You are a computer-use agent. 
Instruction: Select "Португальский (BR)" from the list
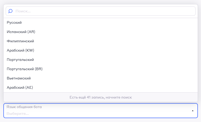click(x=25, y=69)
